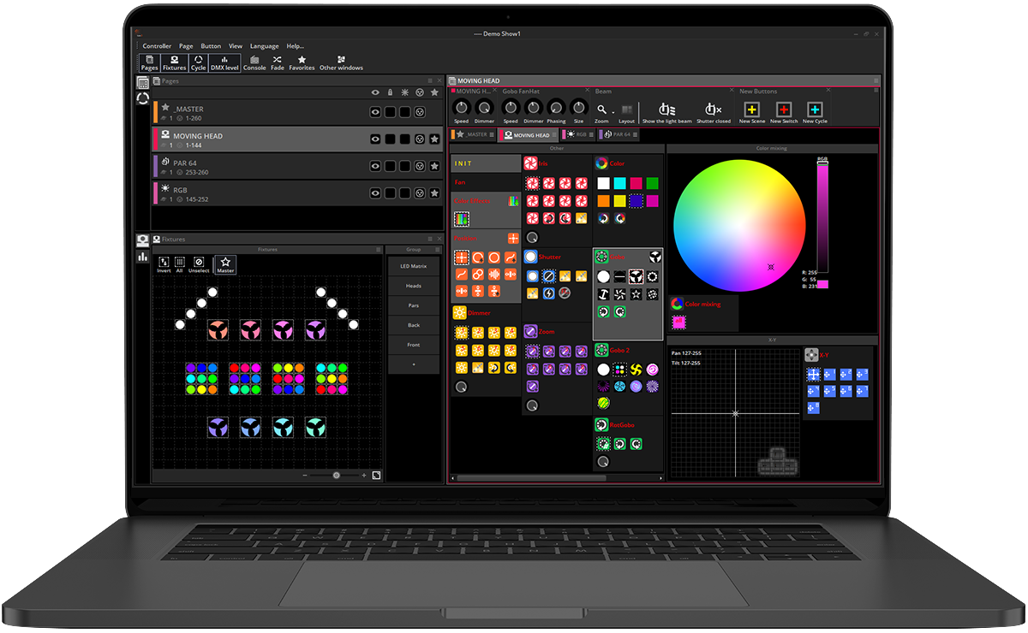The image size is (1028, 633).
Task: Toggle visibility eye for the MOVING HEAD page
Action: pyautogui.click(x=374, y=138)
